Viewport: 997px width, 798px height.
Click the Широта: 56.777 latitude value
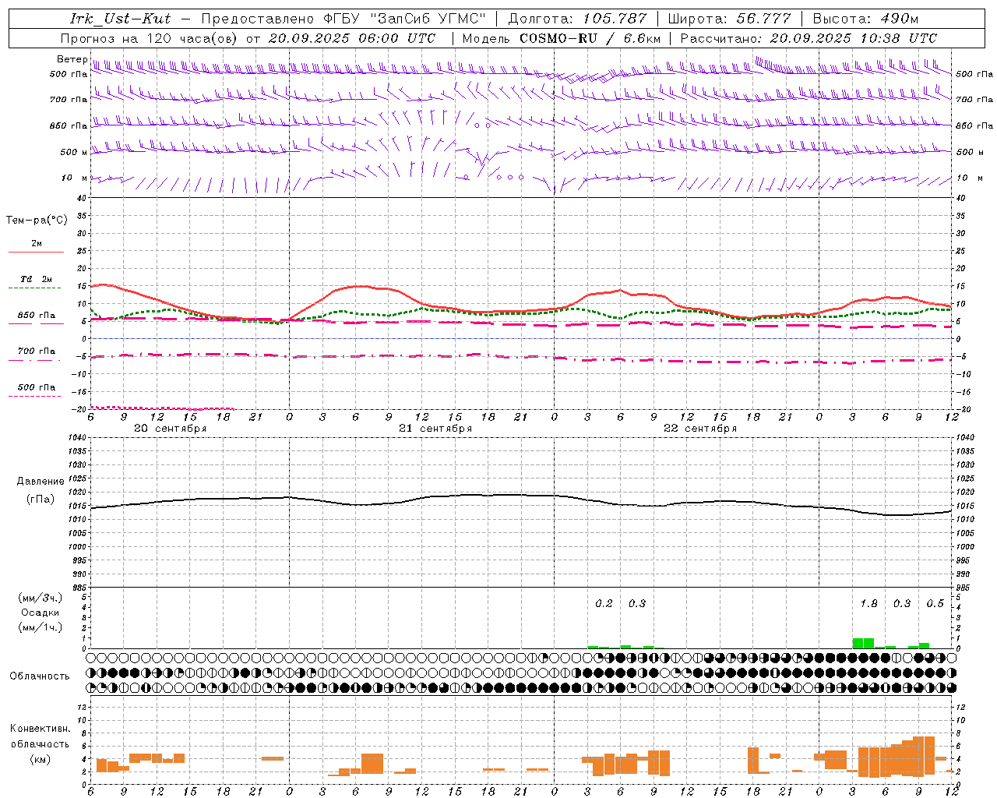click(730, 19)
